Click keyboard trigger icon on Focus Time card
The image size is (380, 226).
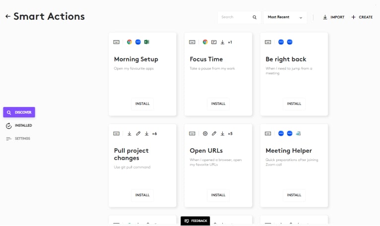(x=192, y=42)
